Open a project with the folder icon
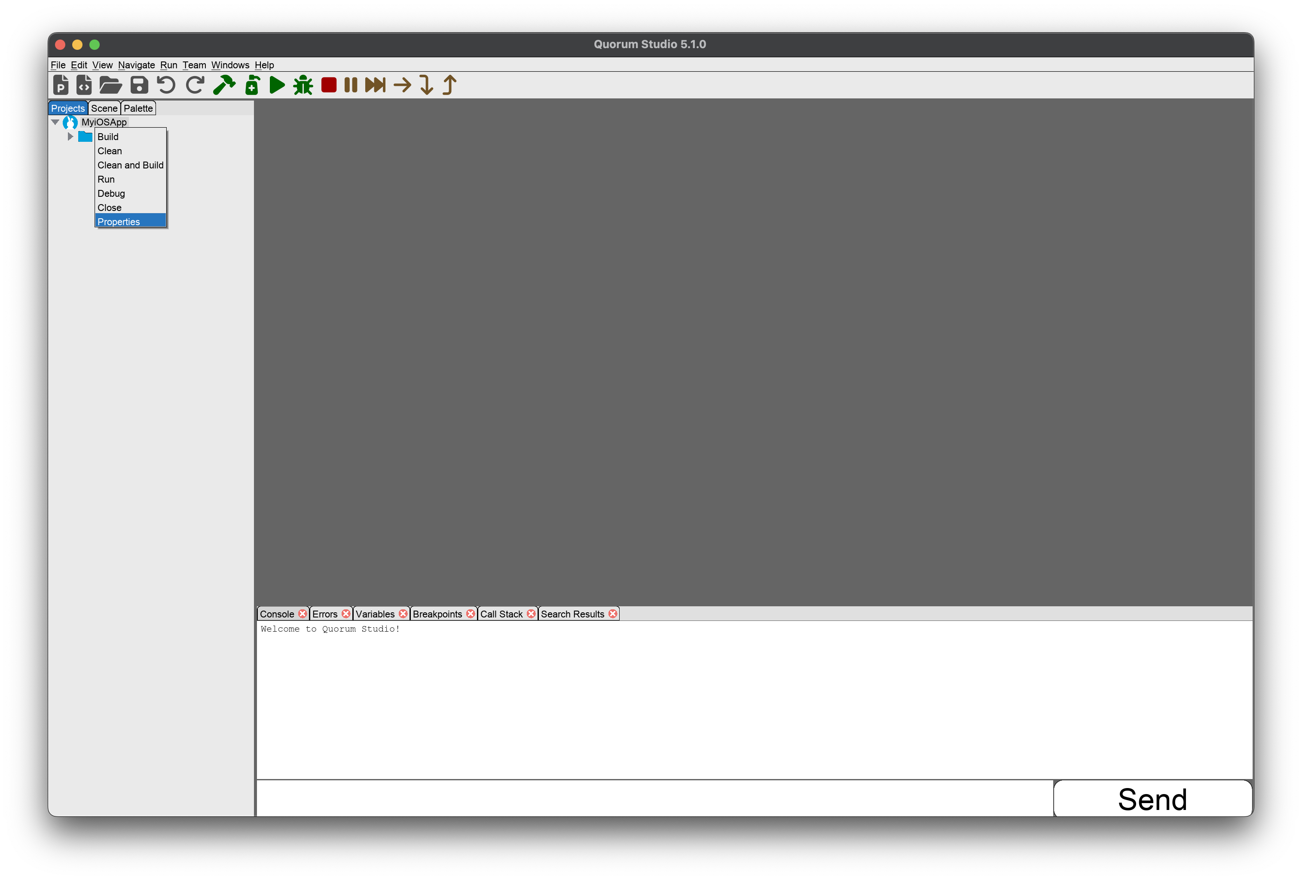Viewport: 1302px width, 880px height. (110, 85)
